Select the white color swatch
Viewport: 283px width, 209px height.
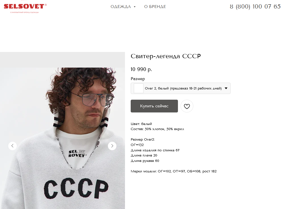click(x=139, y=88)
